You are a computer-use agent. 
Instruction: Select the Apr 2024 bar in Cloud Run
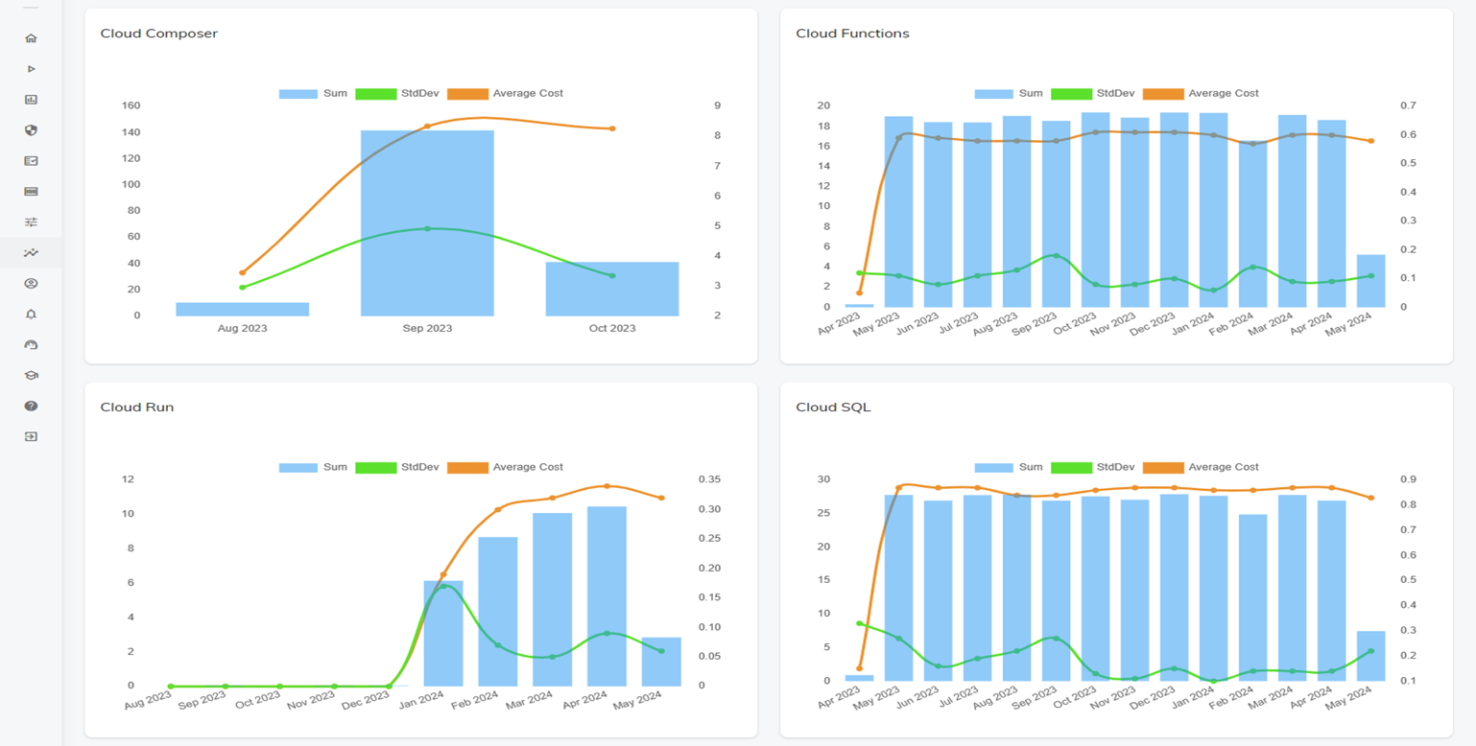click(x=607, y=596)
